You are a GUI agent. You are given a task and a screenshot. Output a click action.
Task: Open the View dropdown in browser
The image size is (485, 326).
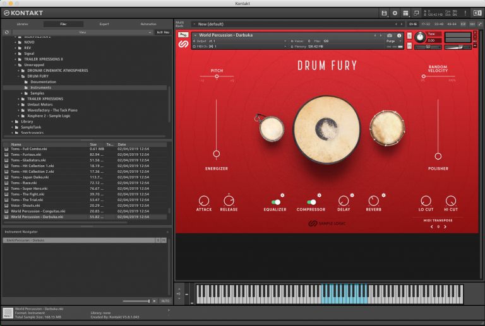(82, 32)
